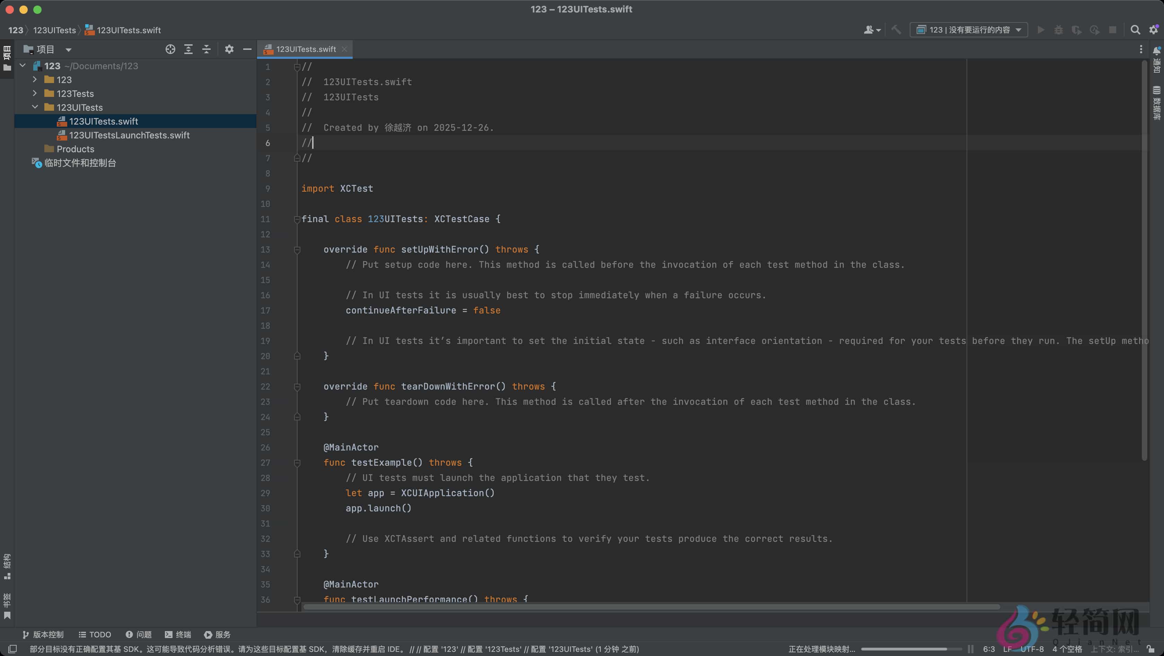Click the locate-file crosshair icon in project panel
The width and height of the screenshot is (1164, 656).
pos(171,49)
